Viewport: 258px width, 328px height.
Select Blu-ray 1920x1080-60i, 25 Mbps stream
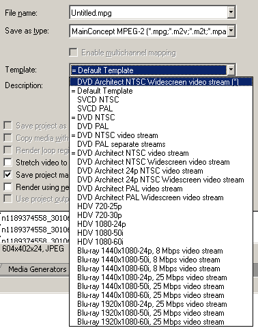(x=161, y=322)
